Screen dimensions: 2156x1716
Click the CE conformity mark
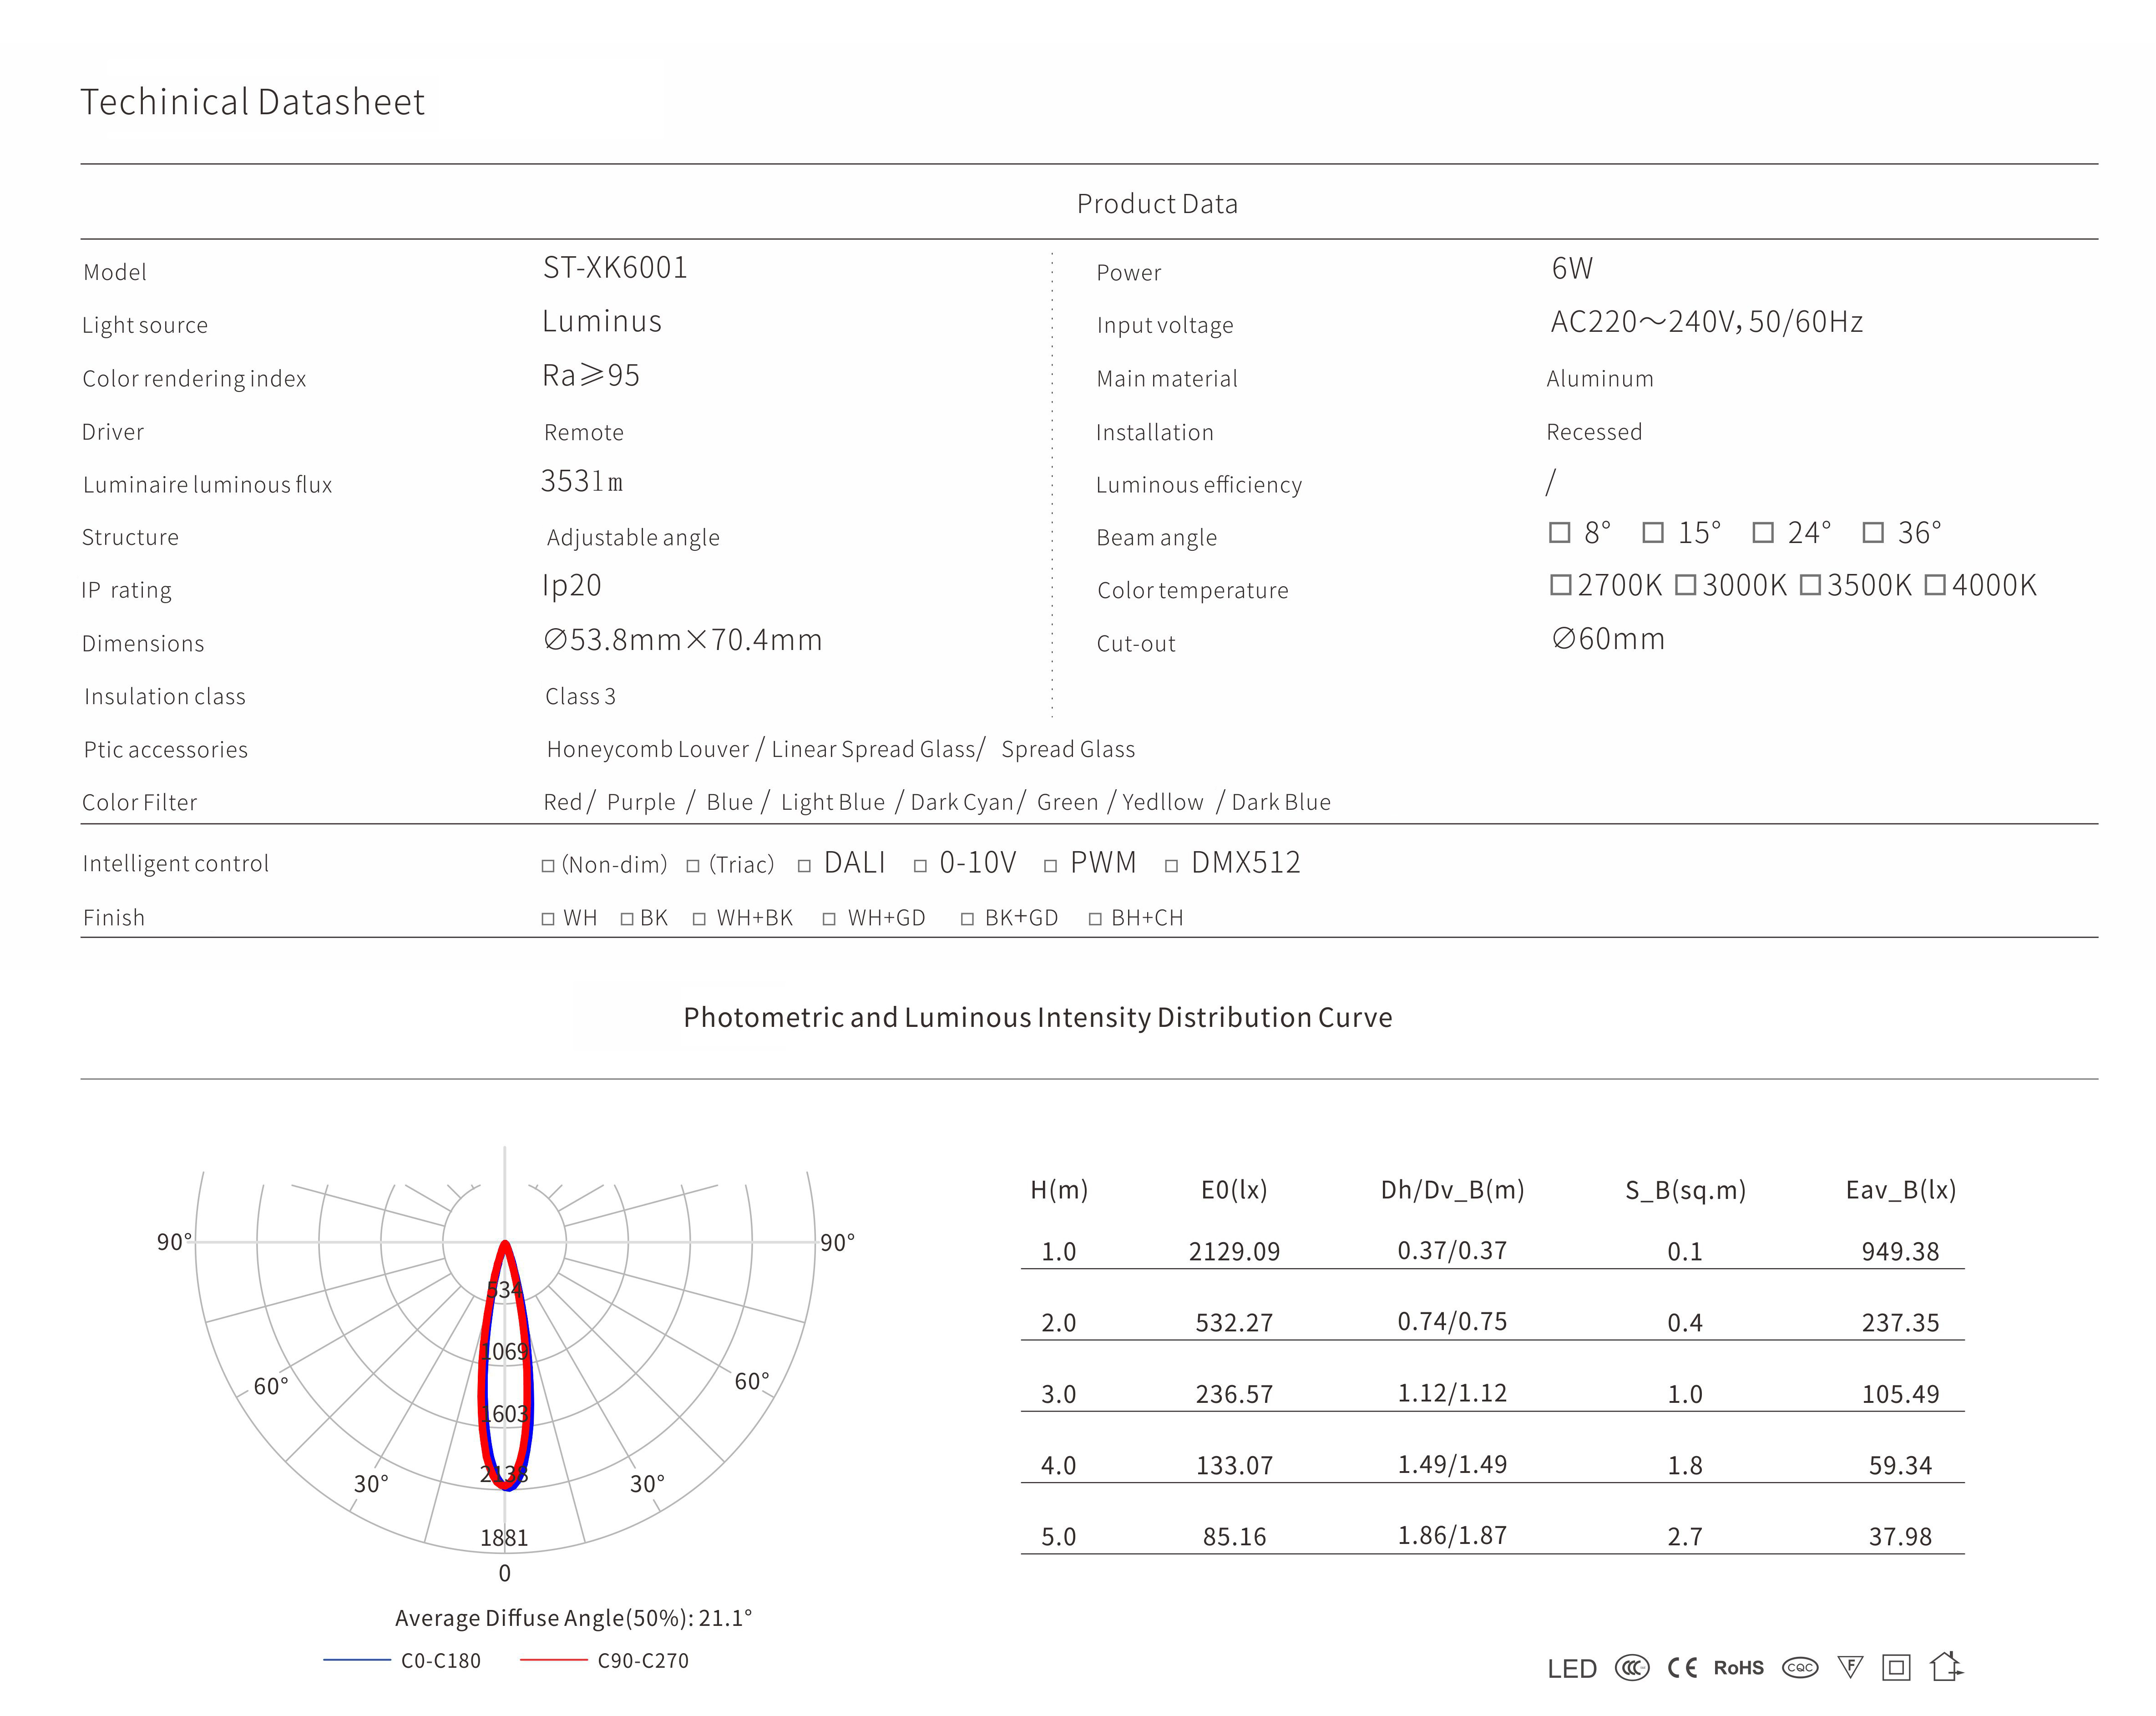(1682, 1668)
